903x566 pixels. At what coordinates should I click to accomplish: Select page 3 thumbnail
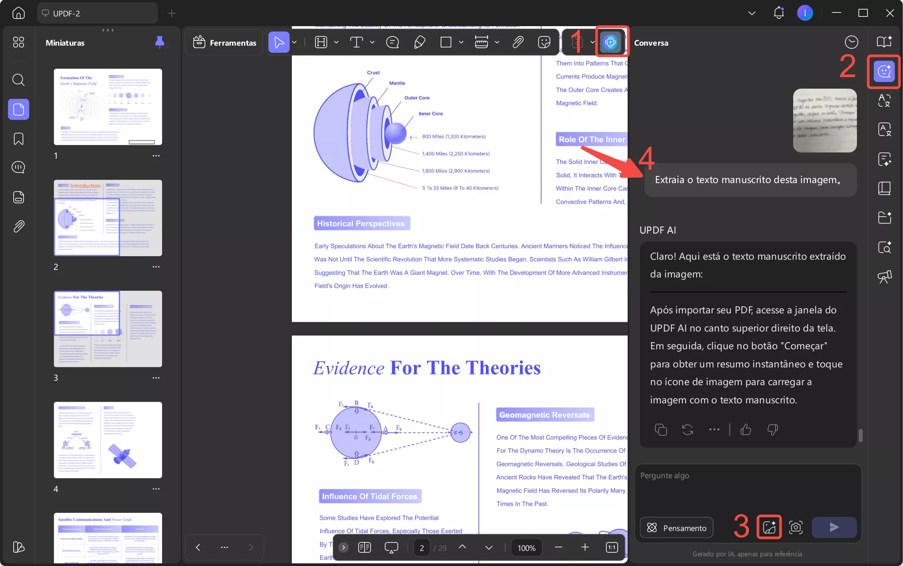[x=108, y=328]
